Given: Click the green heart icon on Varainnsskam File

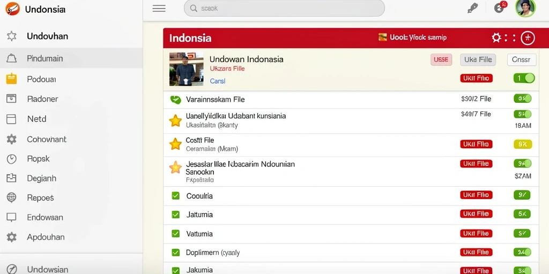Looking at the screenshot, I should pyautogui.click(x=175, y=100).
